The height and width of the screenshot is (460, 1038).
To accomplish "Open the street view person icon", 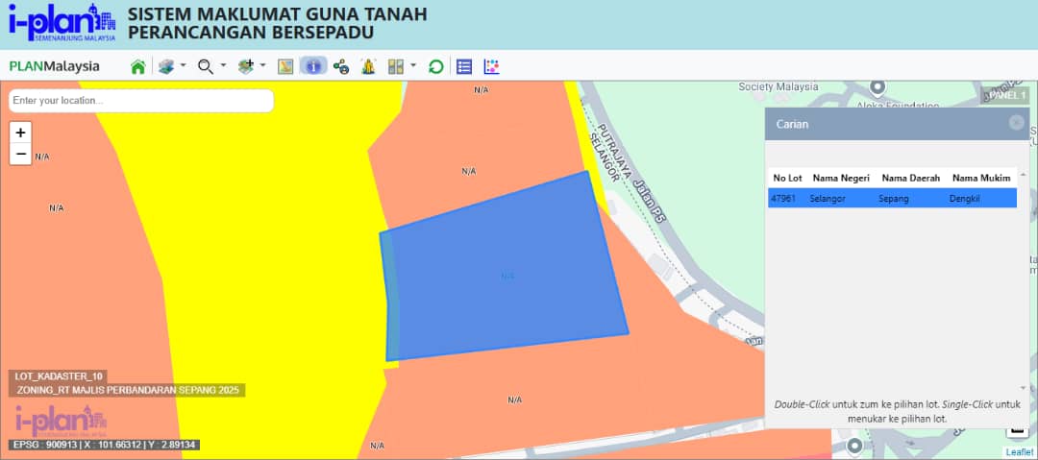I will [367, 66].
